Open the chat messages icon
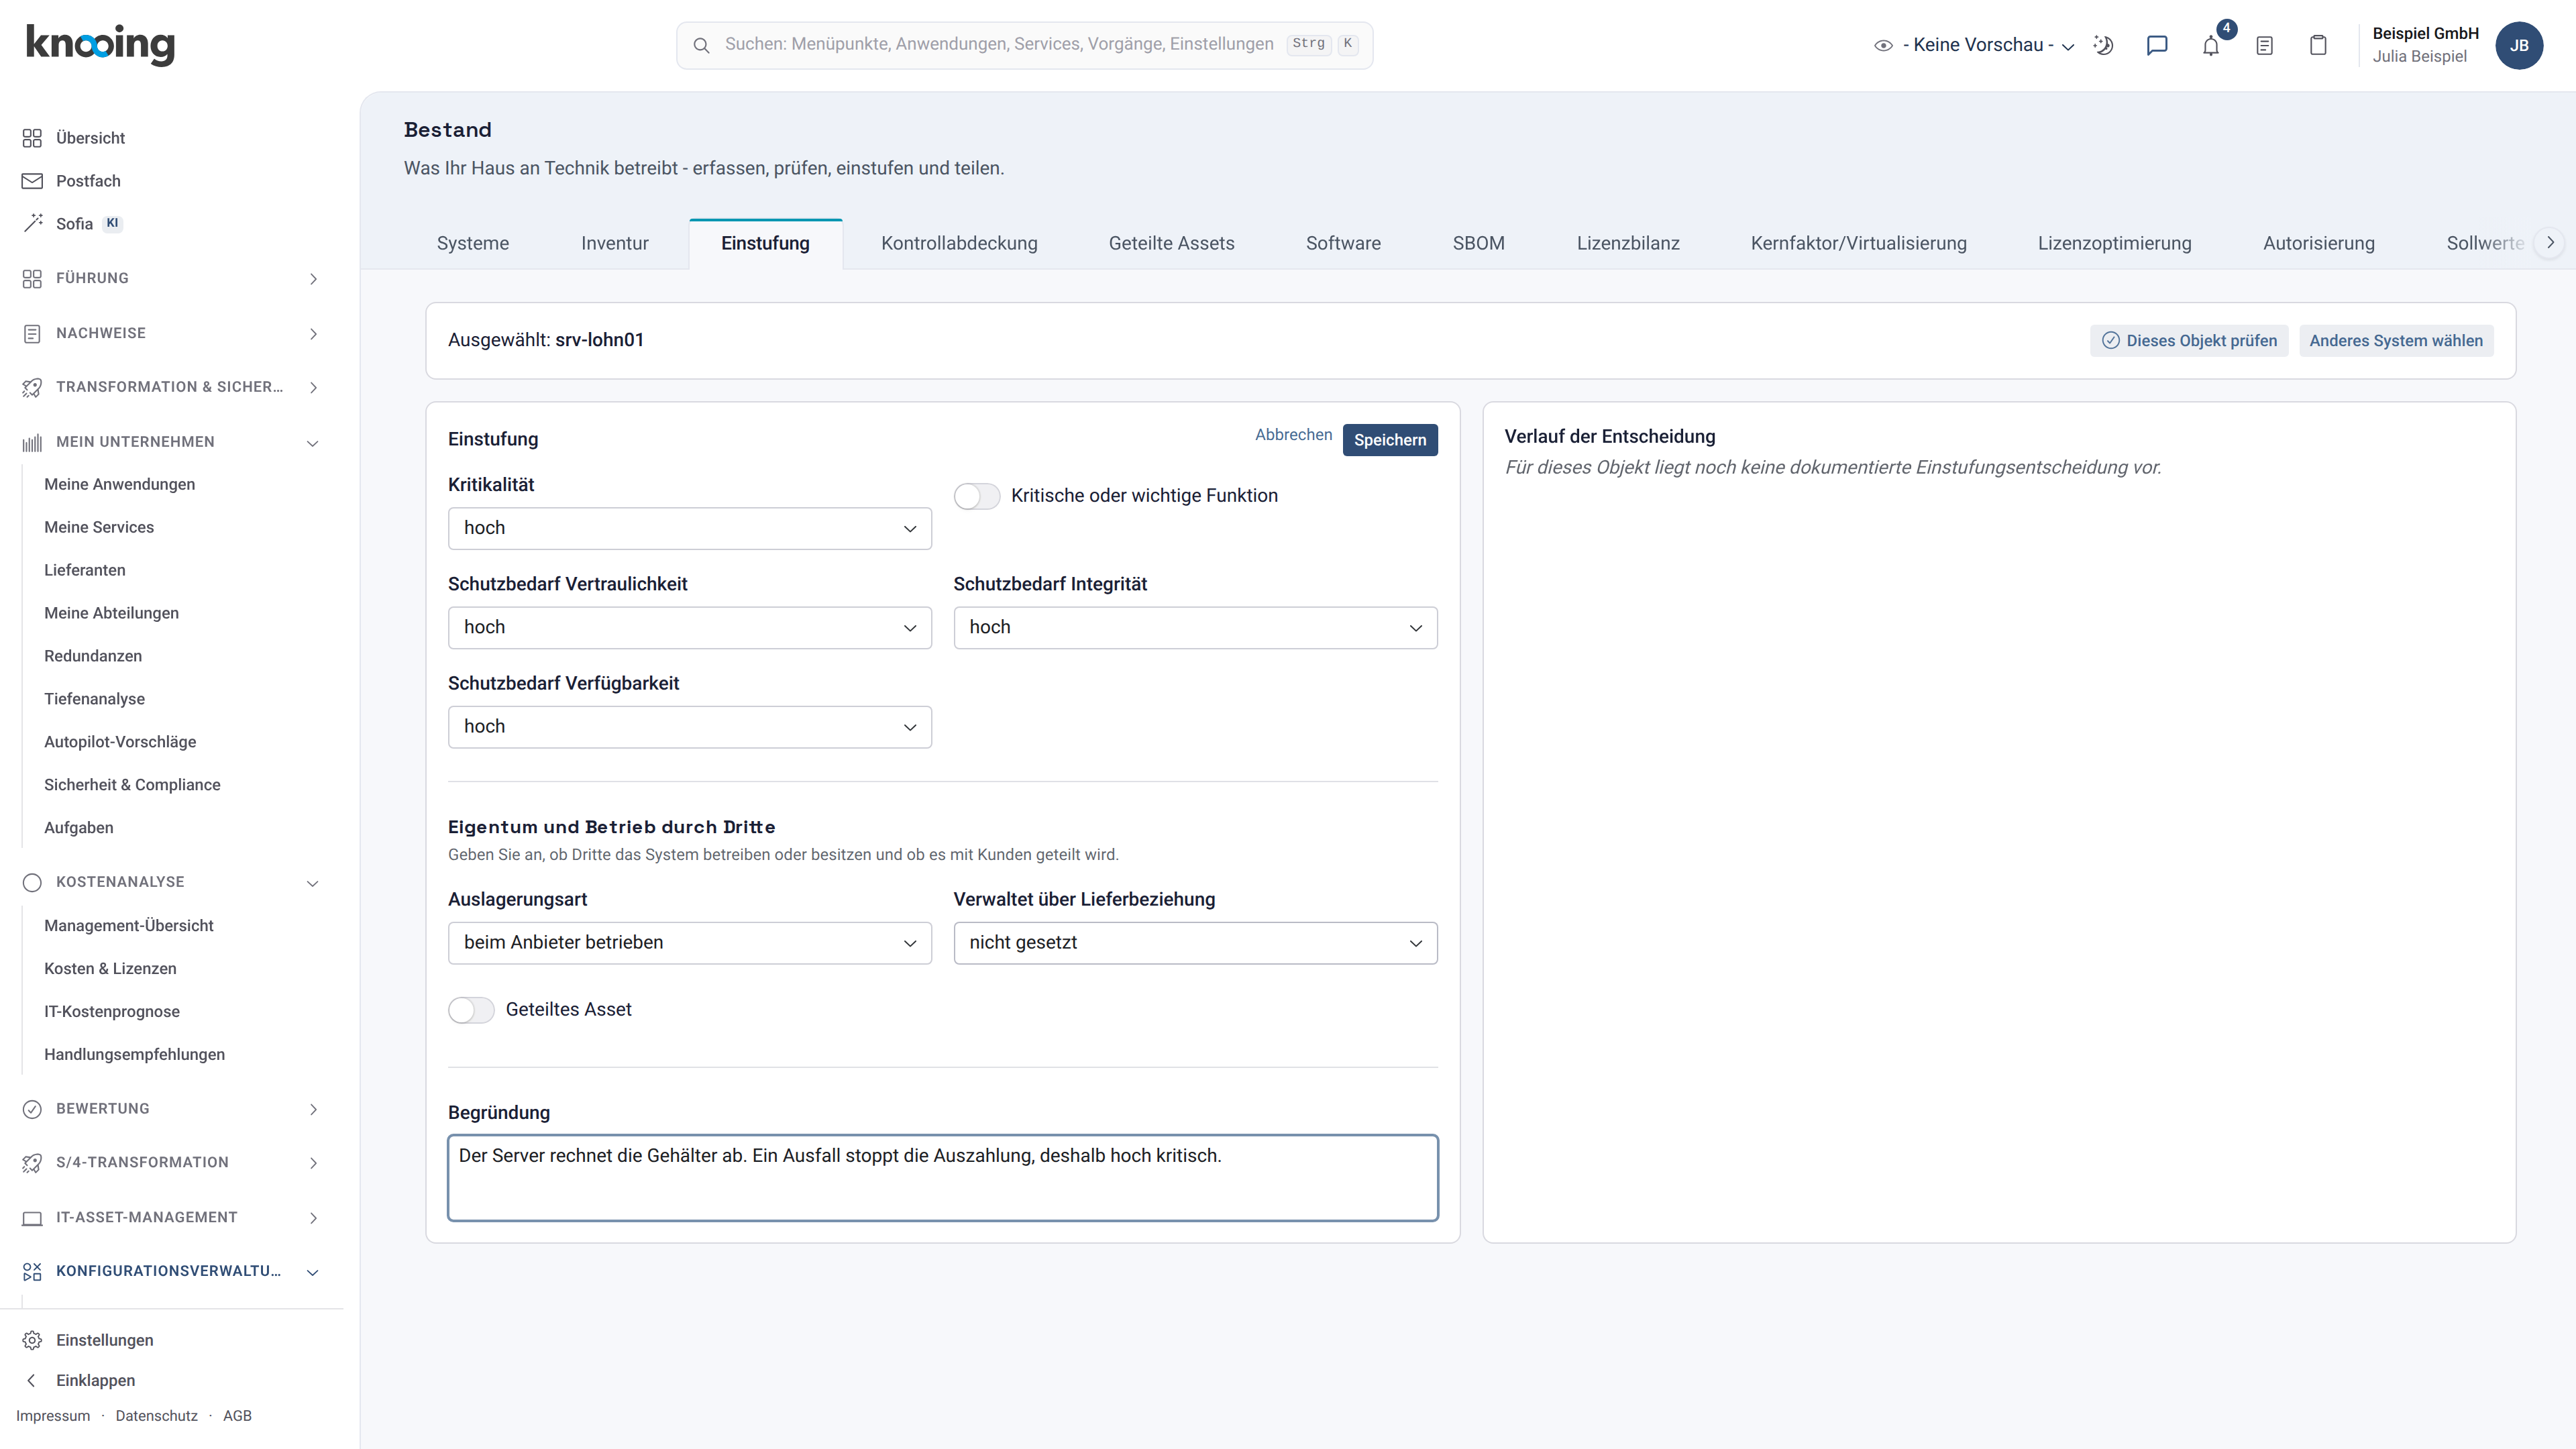Viewport: 2576px width, 1449px height. (2157, 45)
